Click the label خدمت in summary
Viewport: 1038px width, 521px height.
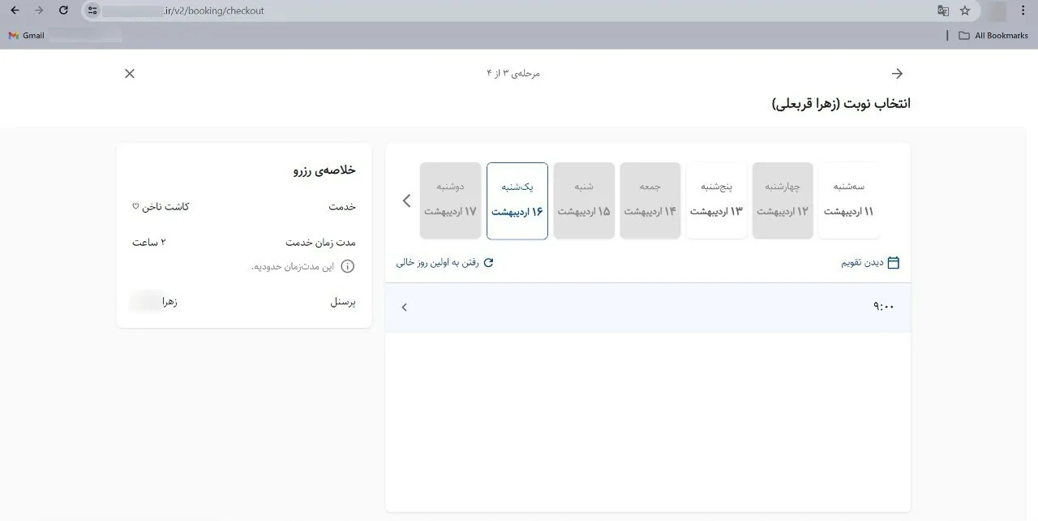pyautogui.click(x=342, y=207)
